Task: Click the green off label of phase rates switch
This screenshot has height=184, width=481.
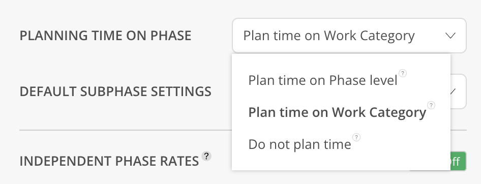Action: [458, 161]
